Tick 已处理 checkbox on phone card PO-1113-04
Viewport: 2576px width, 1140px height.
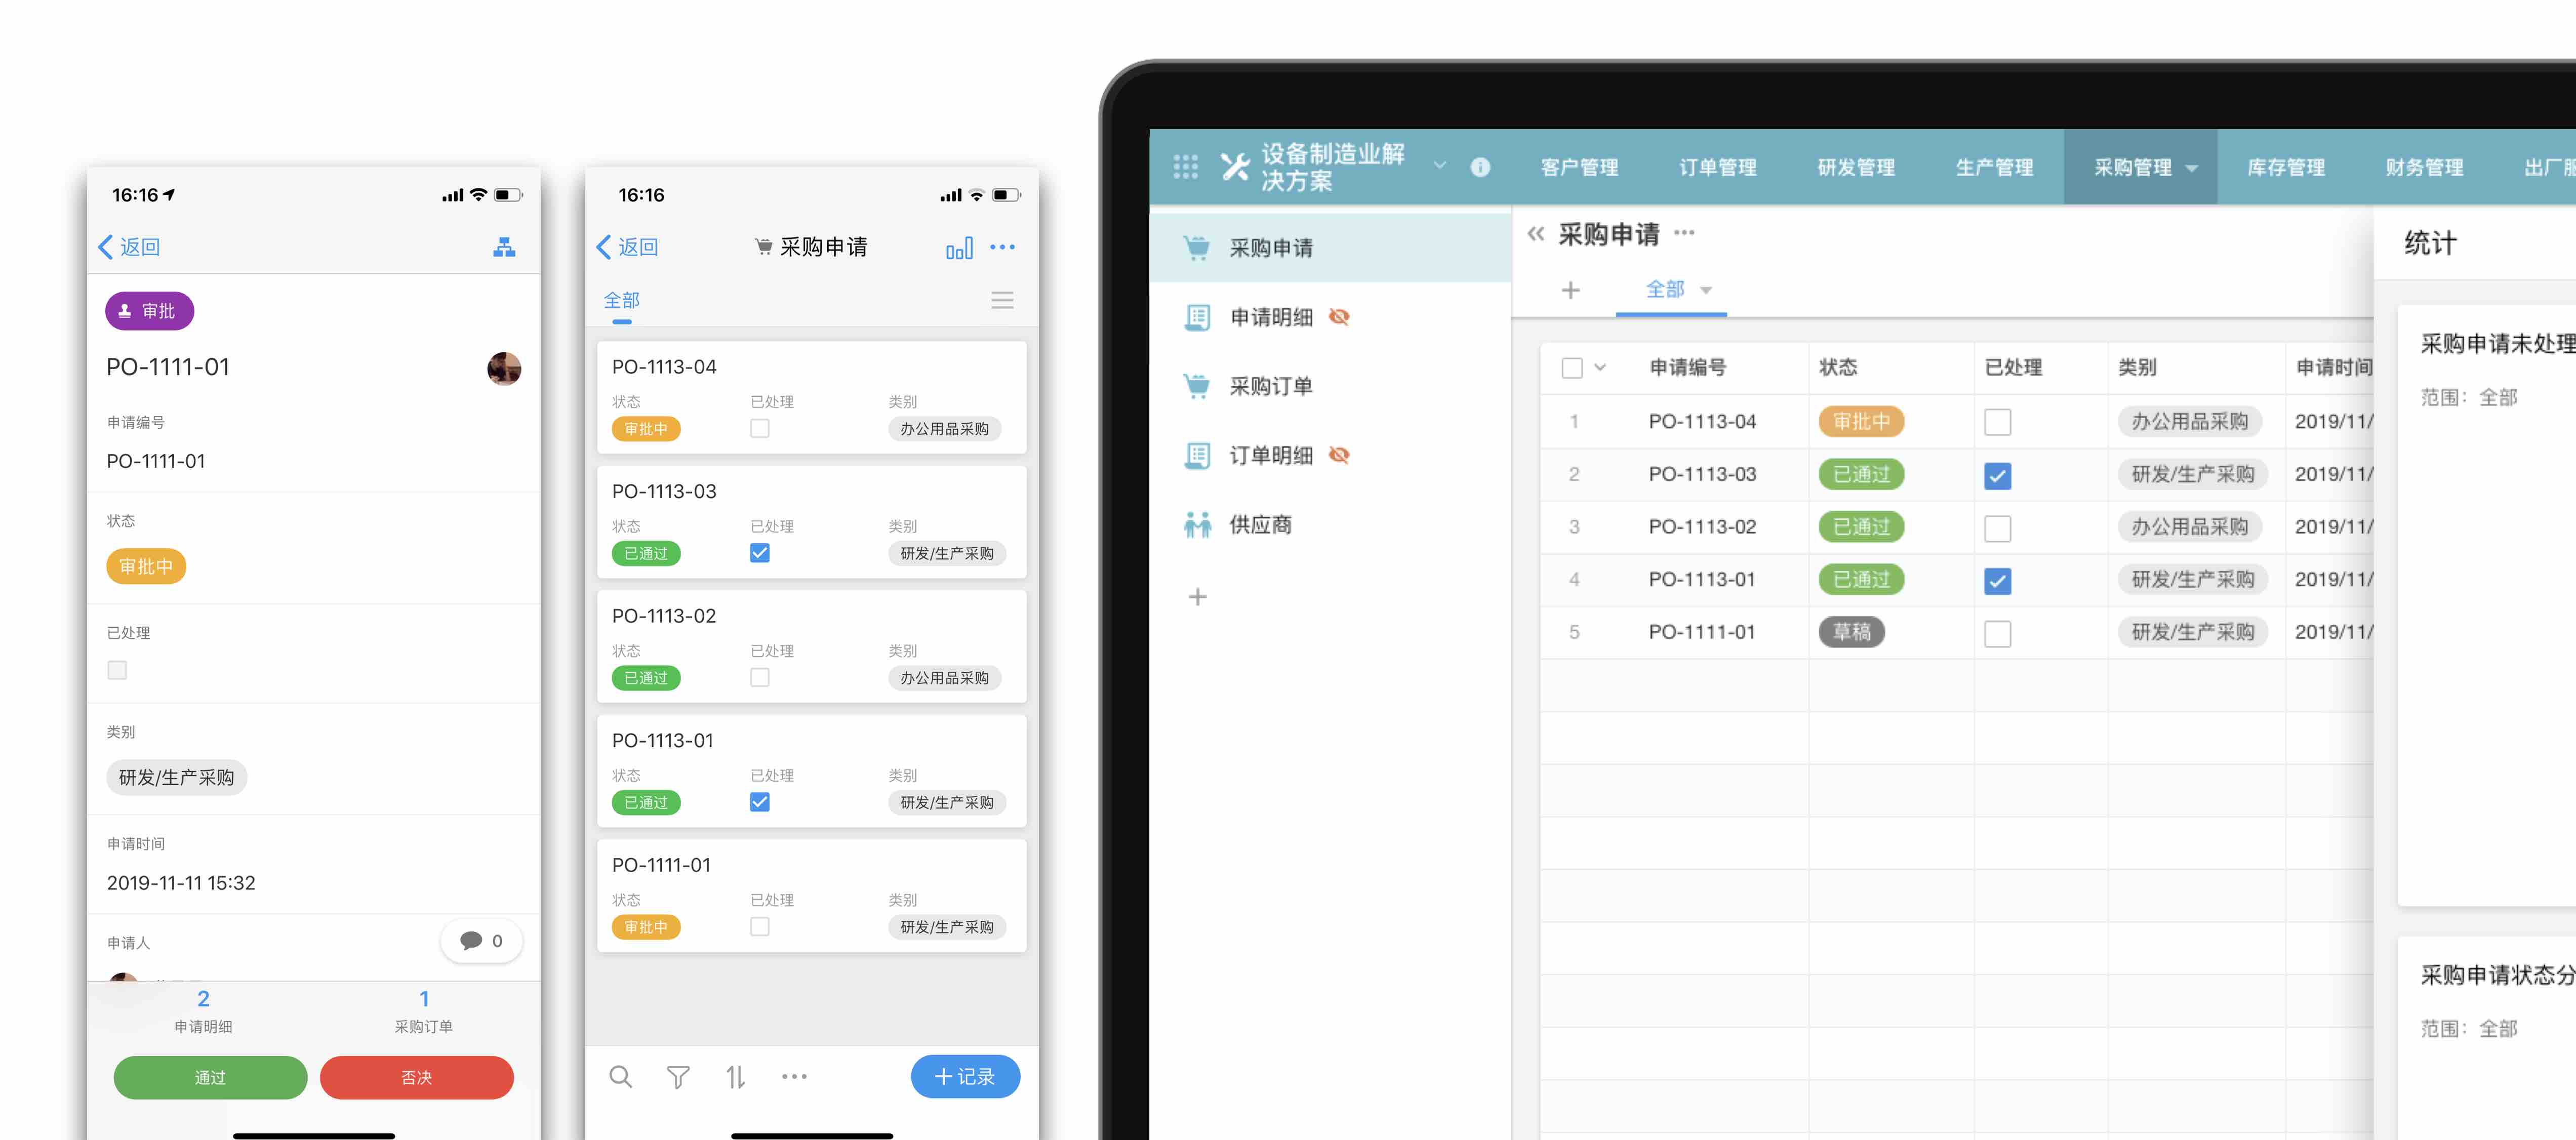pos(760,428)
